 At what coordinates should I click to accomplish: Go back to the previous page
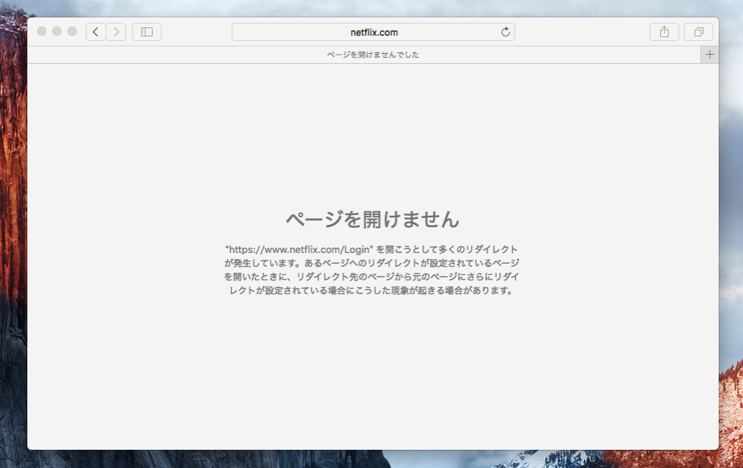(96, 32)
